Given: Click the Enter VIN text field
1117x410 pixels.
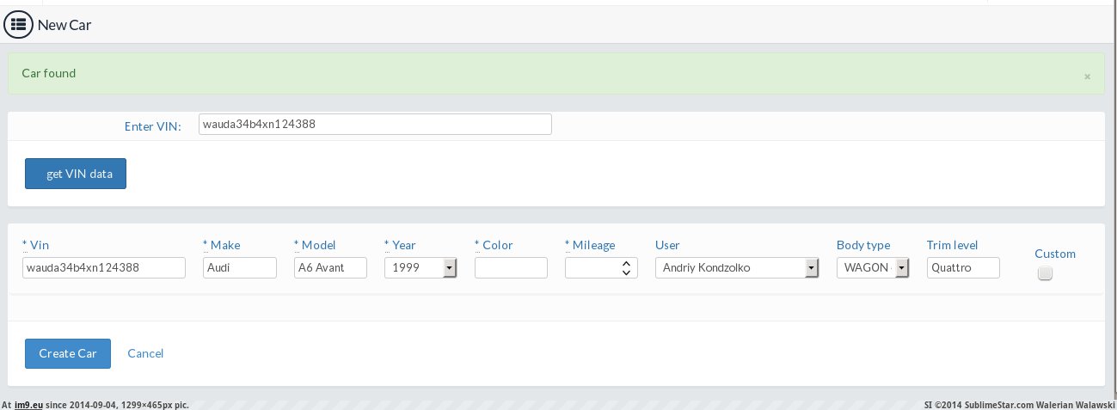Looking at the screenshot, I should pyautogui.click(x=374, y=125).
